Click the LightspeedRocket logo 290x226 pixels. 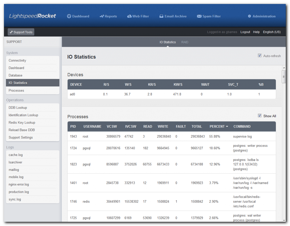pyautogui.click(x=32, y=16)
